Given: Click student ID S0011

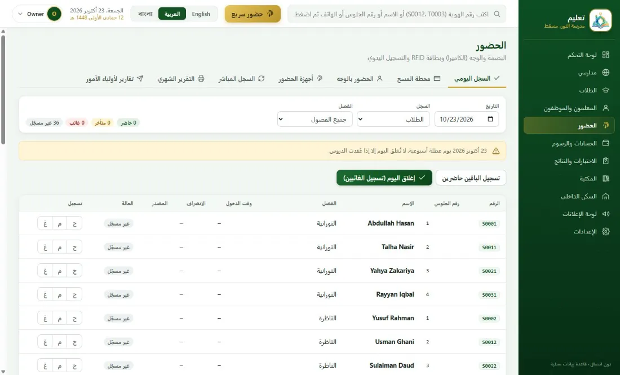Looking at the screenshot, I should pyautogui.click(x=489, y=247).
